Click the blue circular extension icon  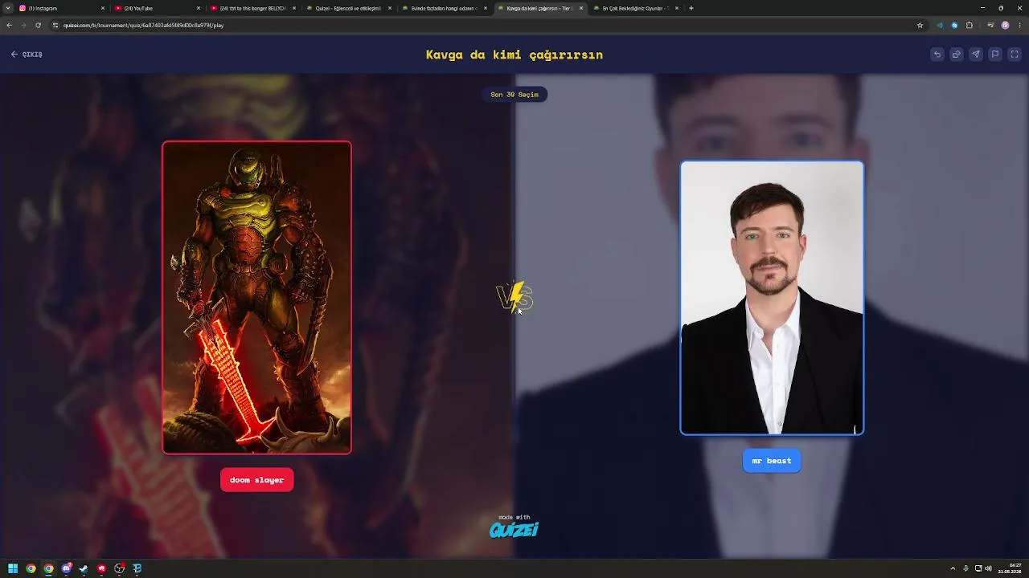pos(954,25)
